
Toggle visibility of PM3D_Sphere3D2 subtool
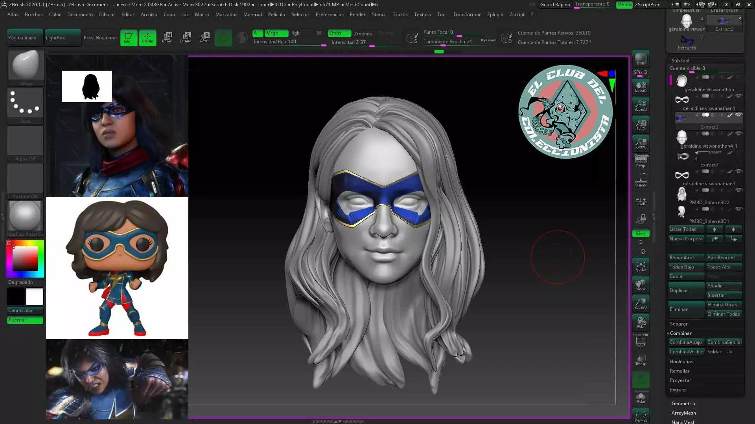[738, 190]
